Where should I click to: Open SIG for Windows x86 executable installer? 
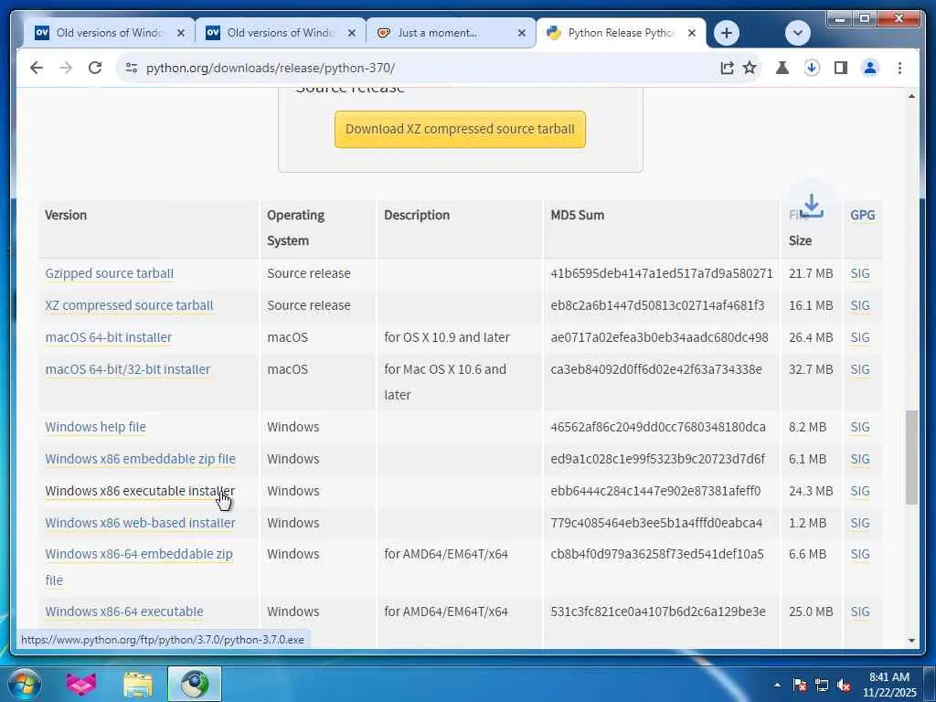click(859, 491)
